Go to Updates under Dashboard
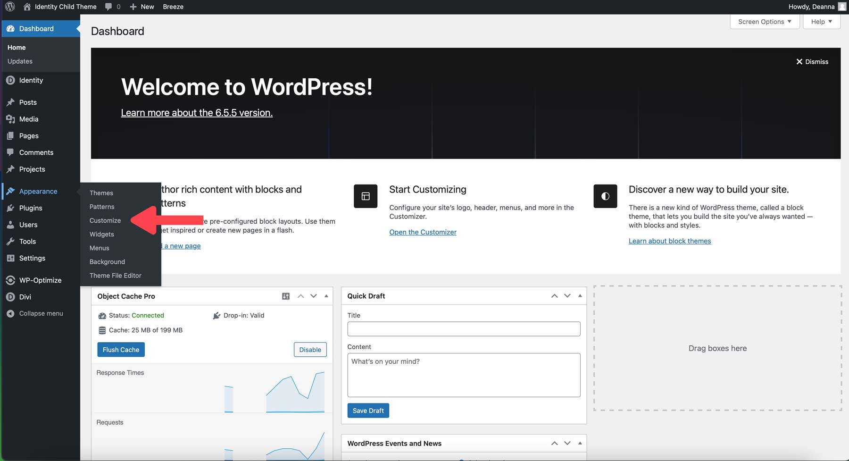849x461 pixels. point(20,61)
